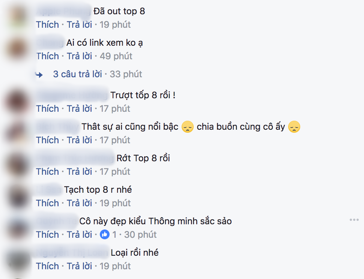Viewport: 364px width, 279px height.
Task: Click the blue like reaction icon
Action: [x=105, y=234]
